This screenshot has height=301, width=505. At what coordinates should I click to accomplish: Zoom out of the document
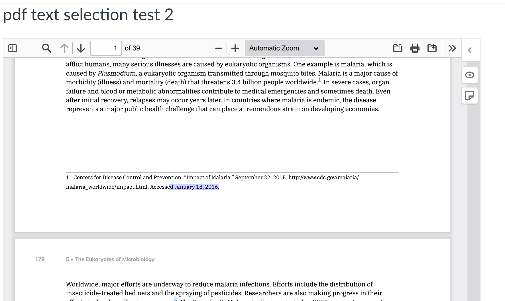(x=218, y=48)
